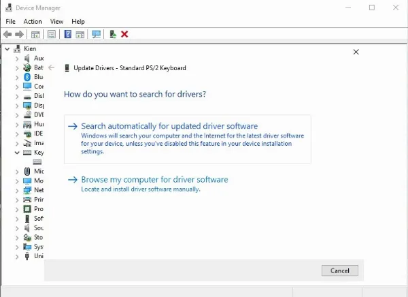
Task: Expand the Disk drives category
Action: coord(17,96)
